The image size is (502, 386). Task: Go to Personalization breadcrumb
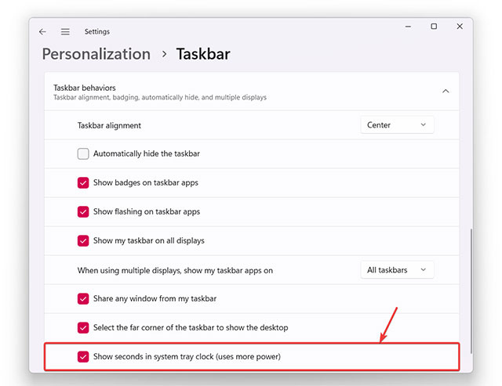pyautogui.click(x=96, y=54)
